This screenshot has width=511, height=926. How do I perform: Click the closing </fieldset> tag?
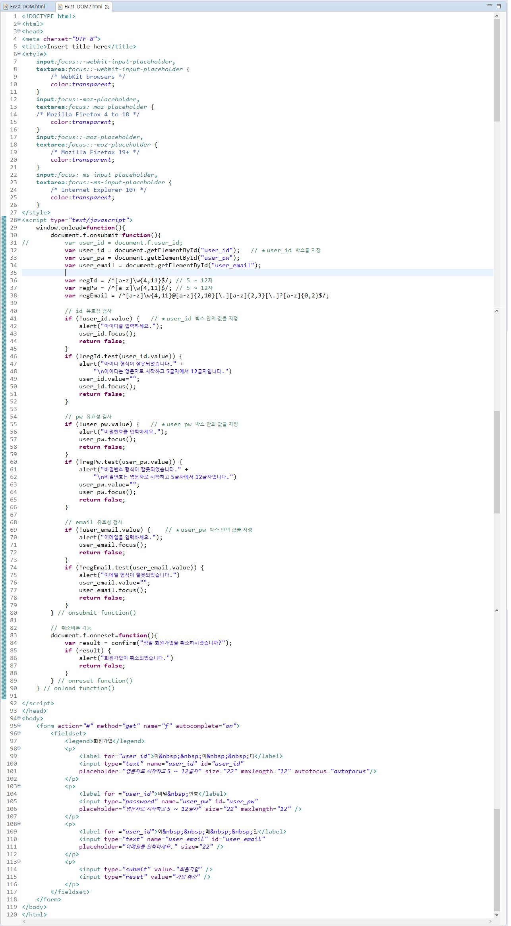(70, 892)
